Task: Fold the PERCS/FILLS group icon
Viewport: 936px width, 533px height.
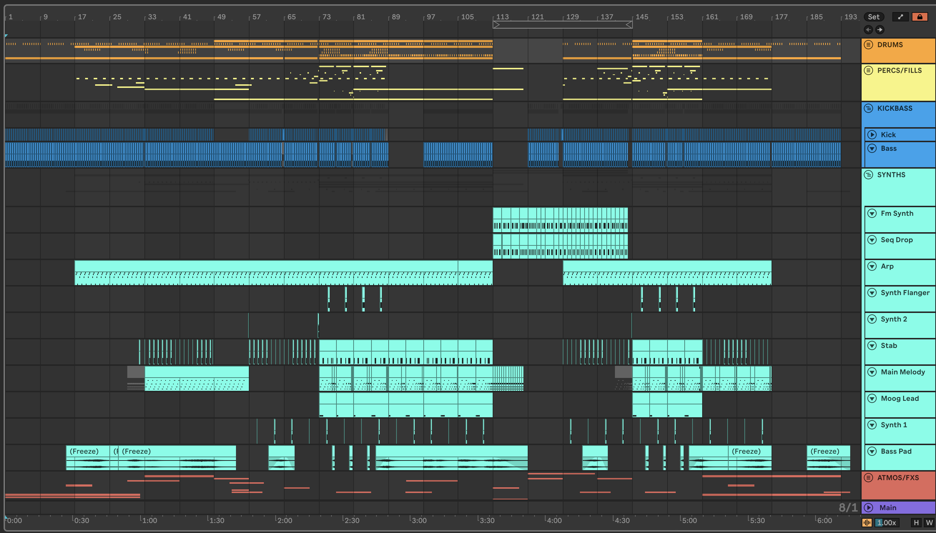Action: click(868, 70)
